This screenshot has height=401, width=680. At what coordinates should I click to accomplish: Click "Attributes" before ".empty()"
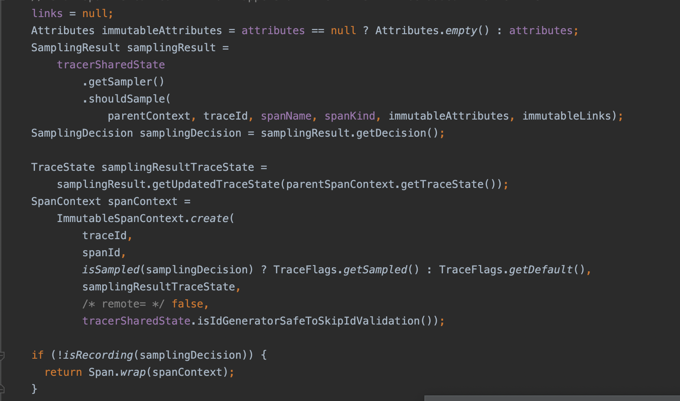point(407,31)
